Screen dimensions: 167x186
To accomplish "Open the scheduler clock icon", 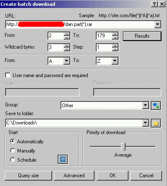I will coord(63,159).
